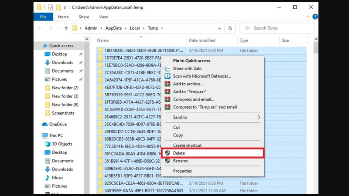Select 3D Objects icon under This PC
The height and width of the screenshot is (196, 349).
coord(48,144)
